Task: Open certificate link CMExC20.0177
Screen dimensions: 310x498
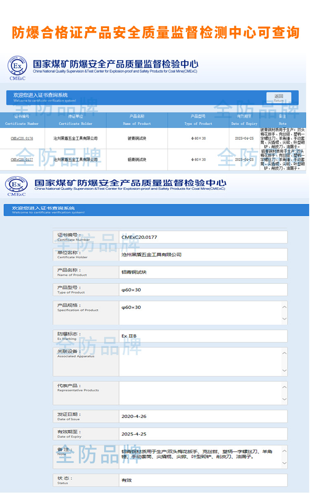Action: pos(22,159)
